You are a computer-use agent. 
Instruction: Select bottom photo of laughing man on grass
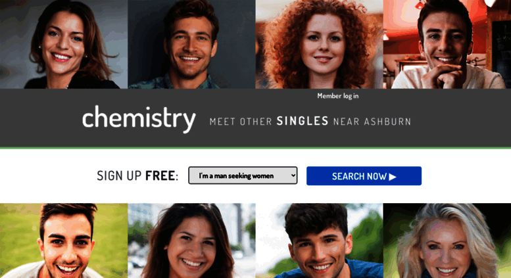click(x=64, y=241)
